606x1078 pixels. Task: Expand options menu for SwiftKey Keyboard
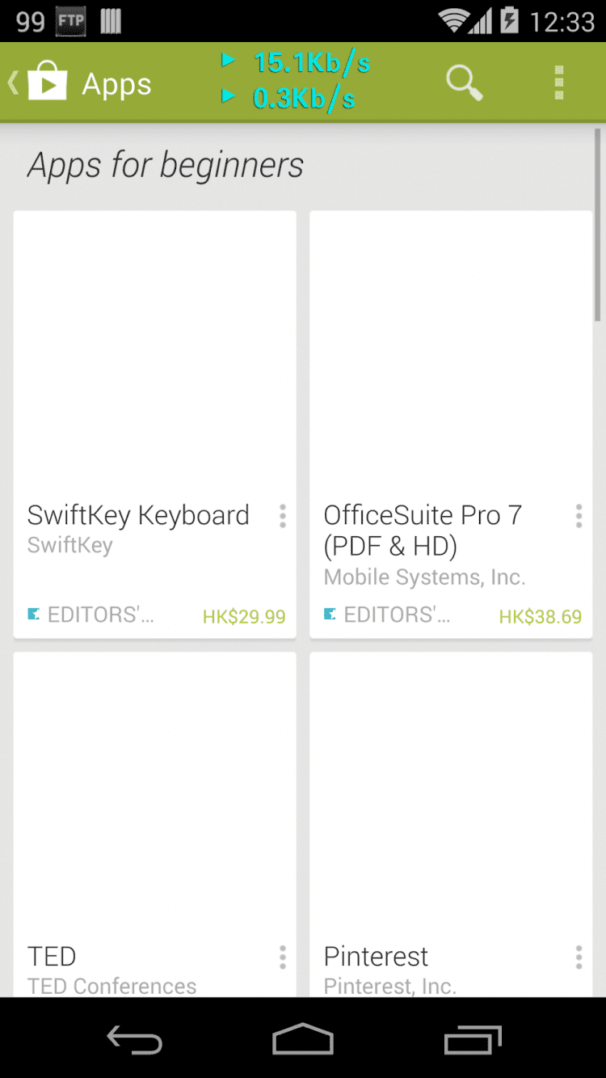pos(282,516)
